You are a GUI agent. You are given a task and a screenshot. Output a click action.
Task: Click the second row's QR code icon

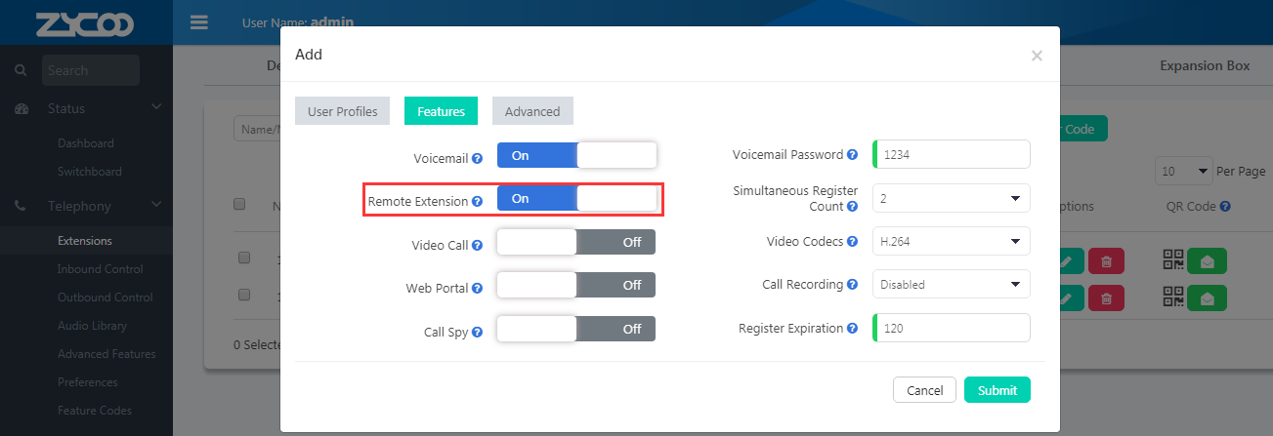pos(1172,297)
